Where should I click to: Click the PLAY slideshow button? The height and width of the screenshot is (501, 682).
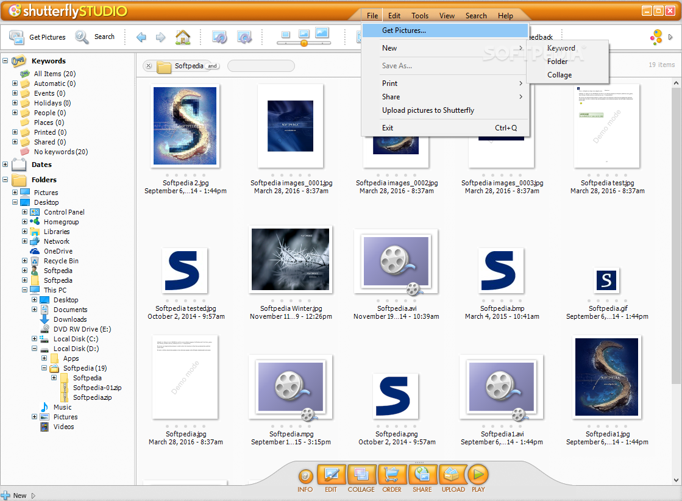pos(478,475)
